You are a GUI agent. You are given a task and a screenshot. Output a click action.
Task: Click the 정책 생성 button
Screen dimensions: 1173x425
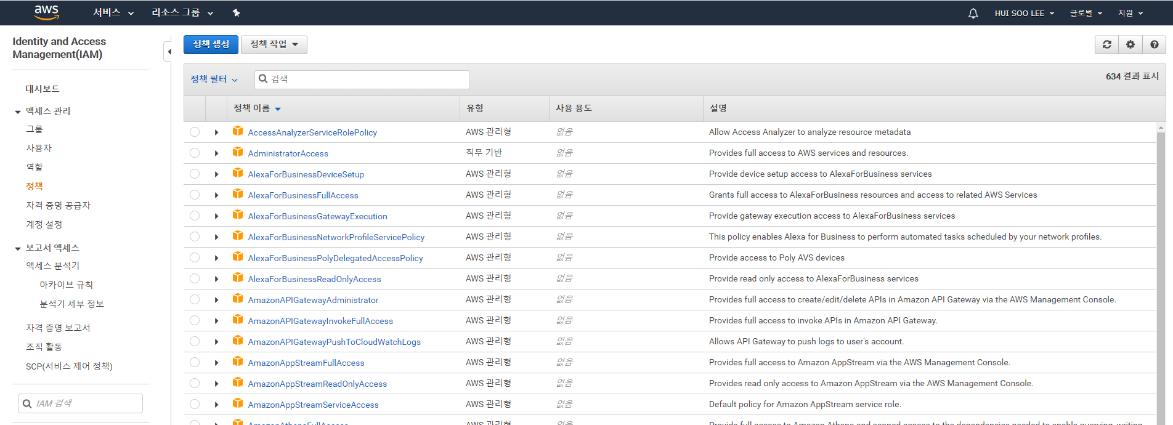211,44
